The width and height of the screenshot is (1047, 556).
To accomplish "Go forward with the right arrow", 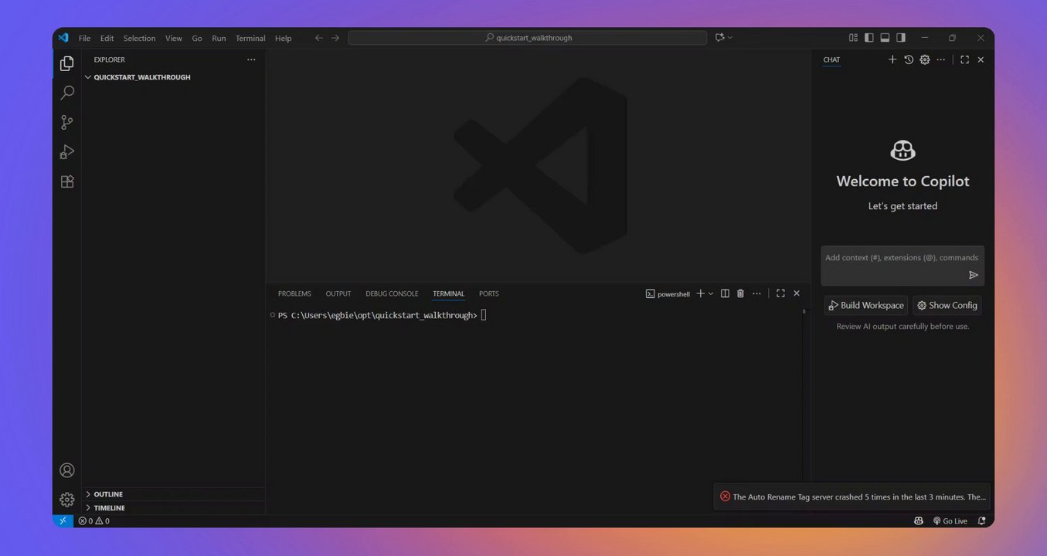I will pos(335,38).
